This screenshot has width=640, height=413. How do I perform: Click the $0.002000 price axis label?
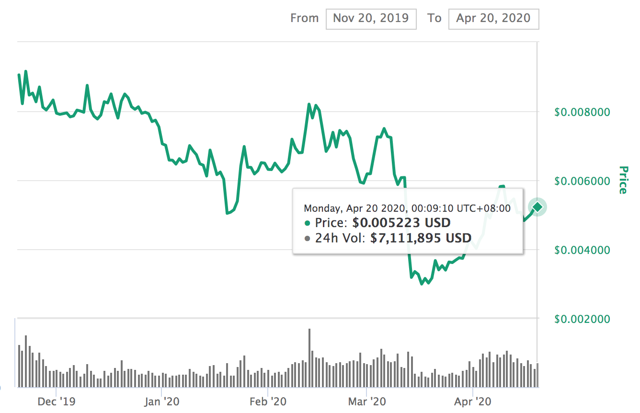582,319
